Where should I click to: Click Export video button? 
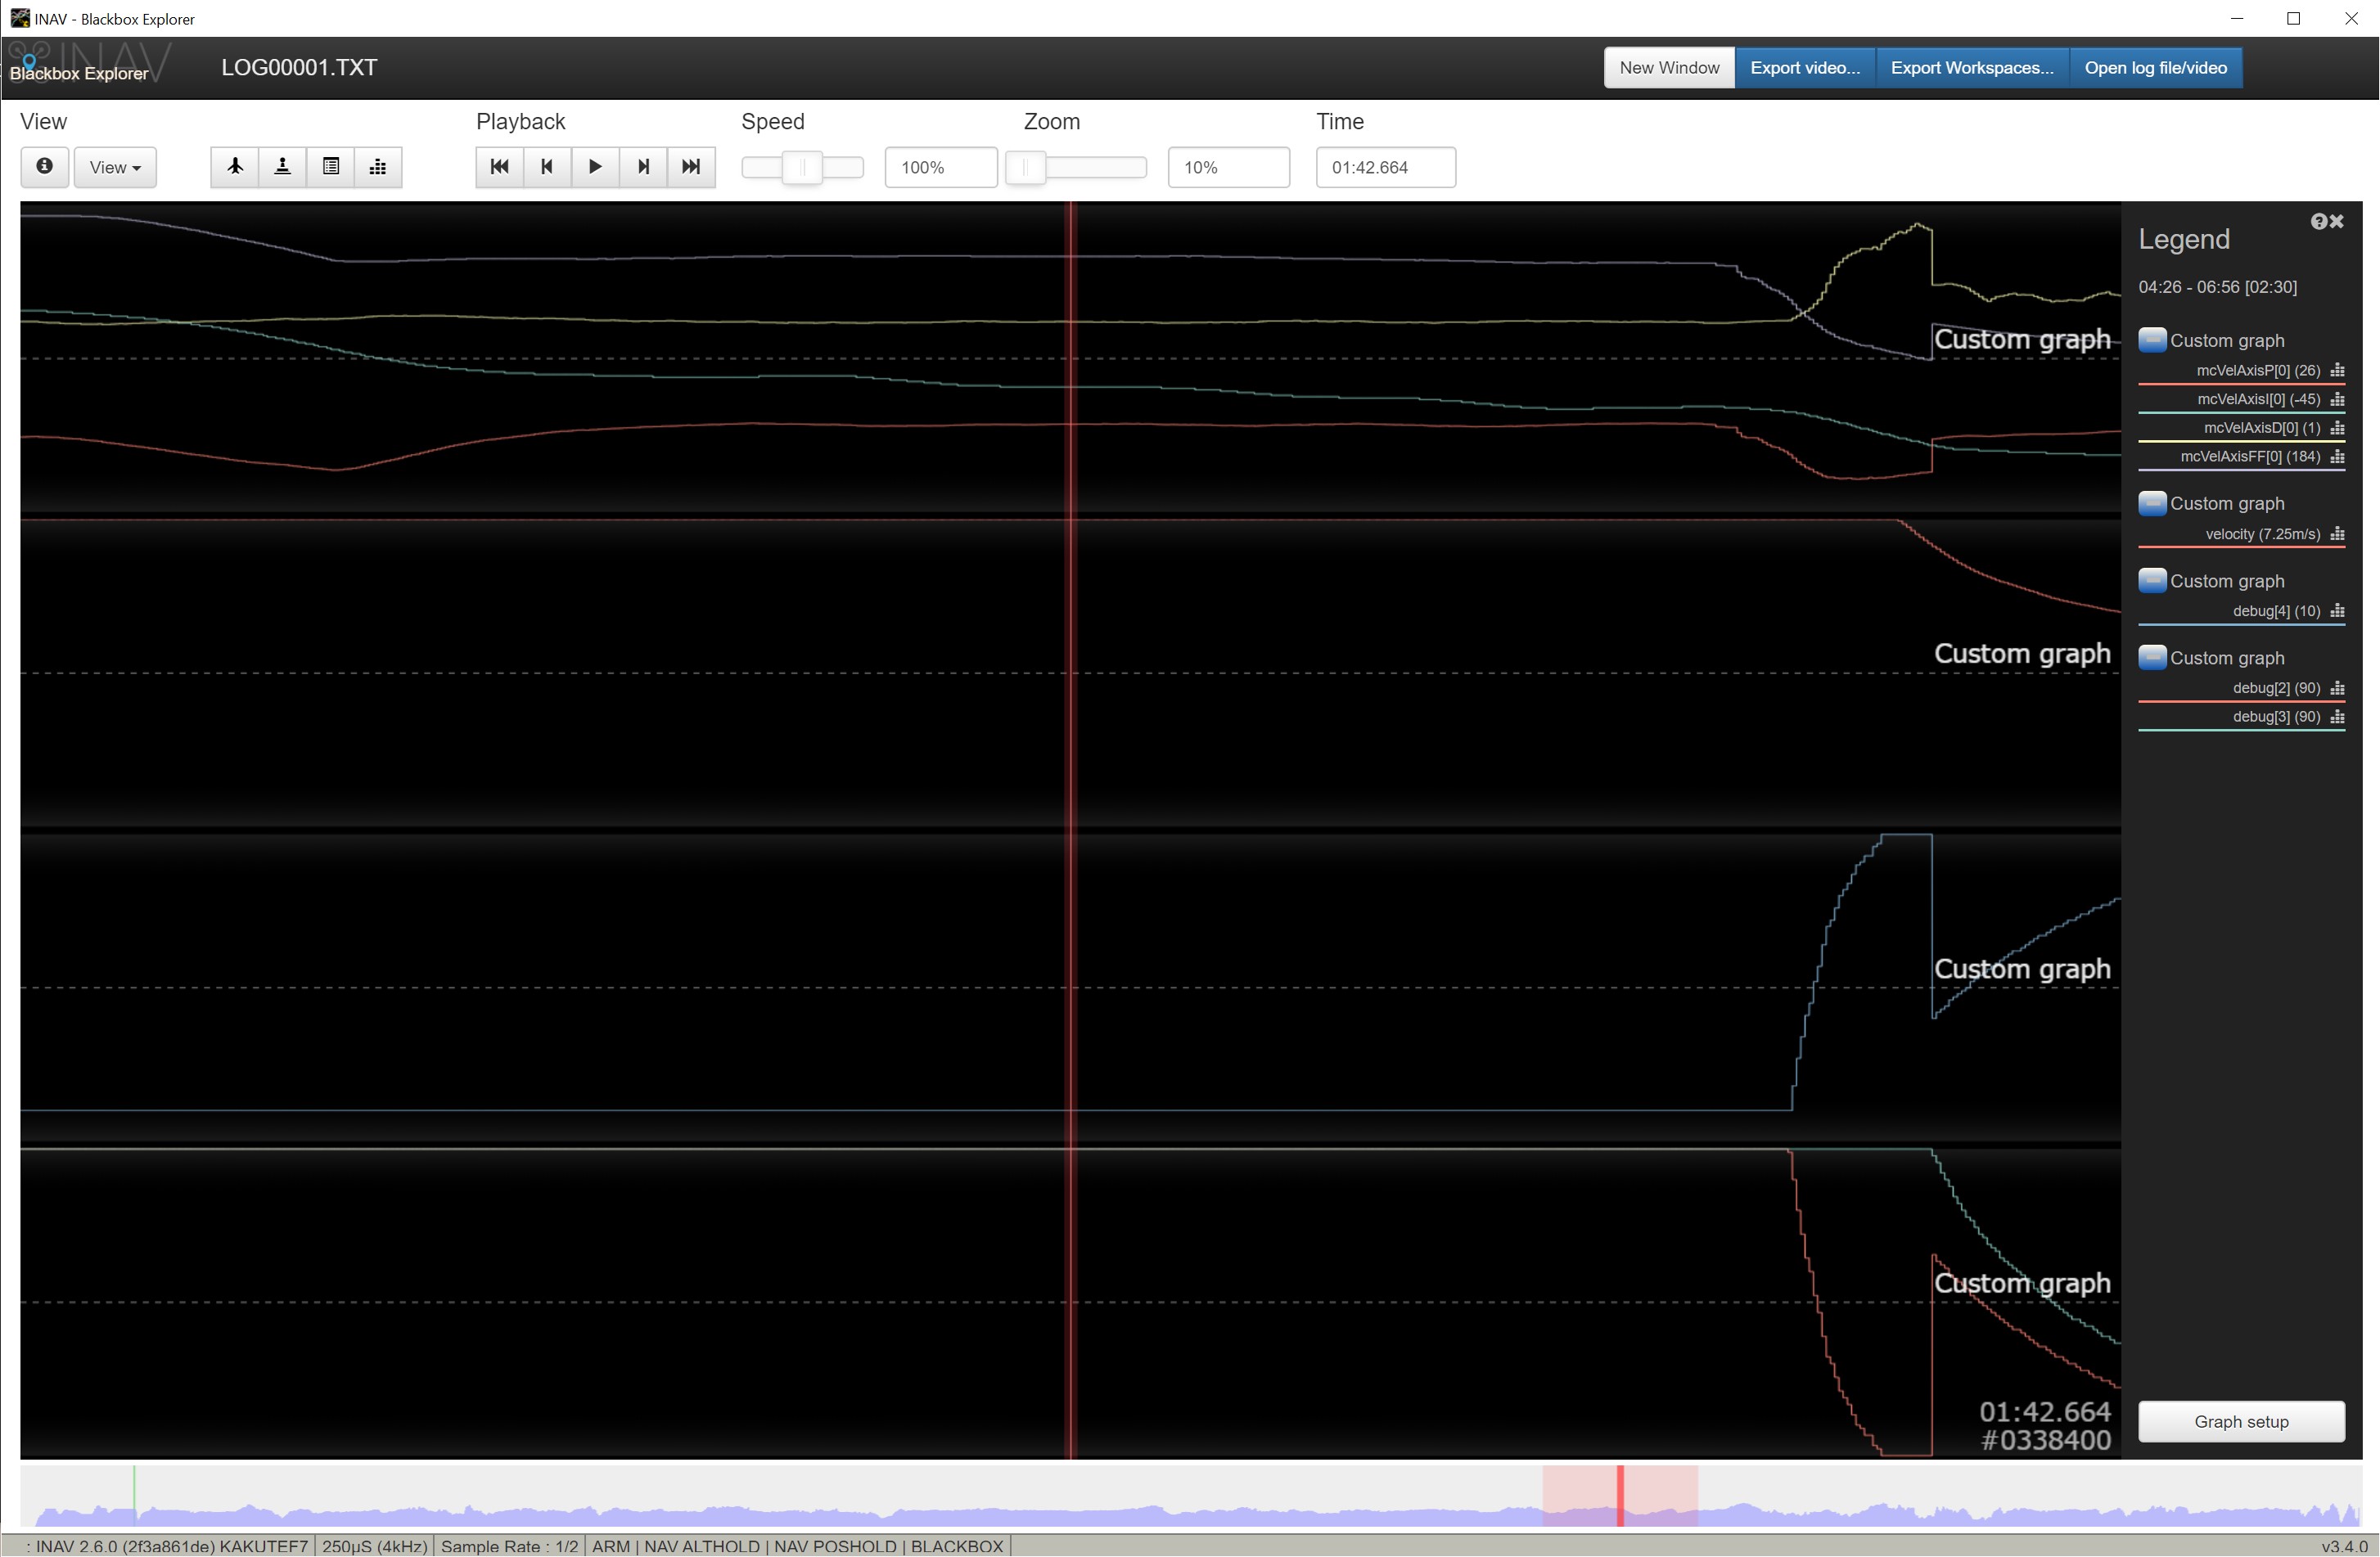pyautogui.click(x=1804, y=68)
